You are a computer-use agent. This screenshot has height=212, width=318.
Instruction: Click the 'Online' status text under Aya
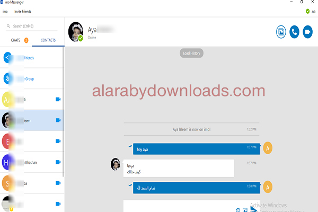point(92,37)
